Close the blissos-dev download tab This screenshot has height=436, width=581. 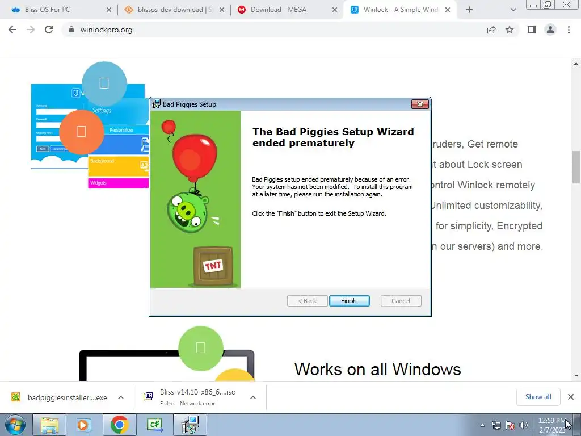point(222,10)
